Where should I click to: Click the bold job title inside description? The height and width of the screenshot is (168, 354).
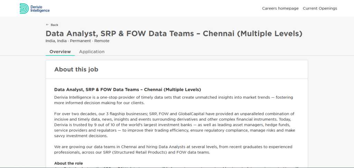click(128, 90)
